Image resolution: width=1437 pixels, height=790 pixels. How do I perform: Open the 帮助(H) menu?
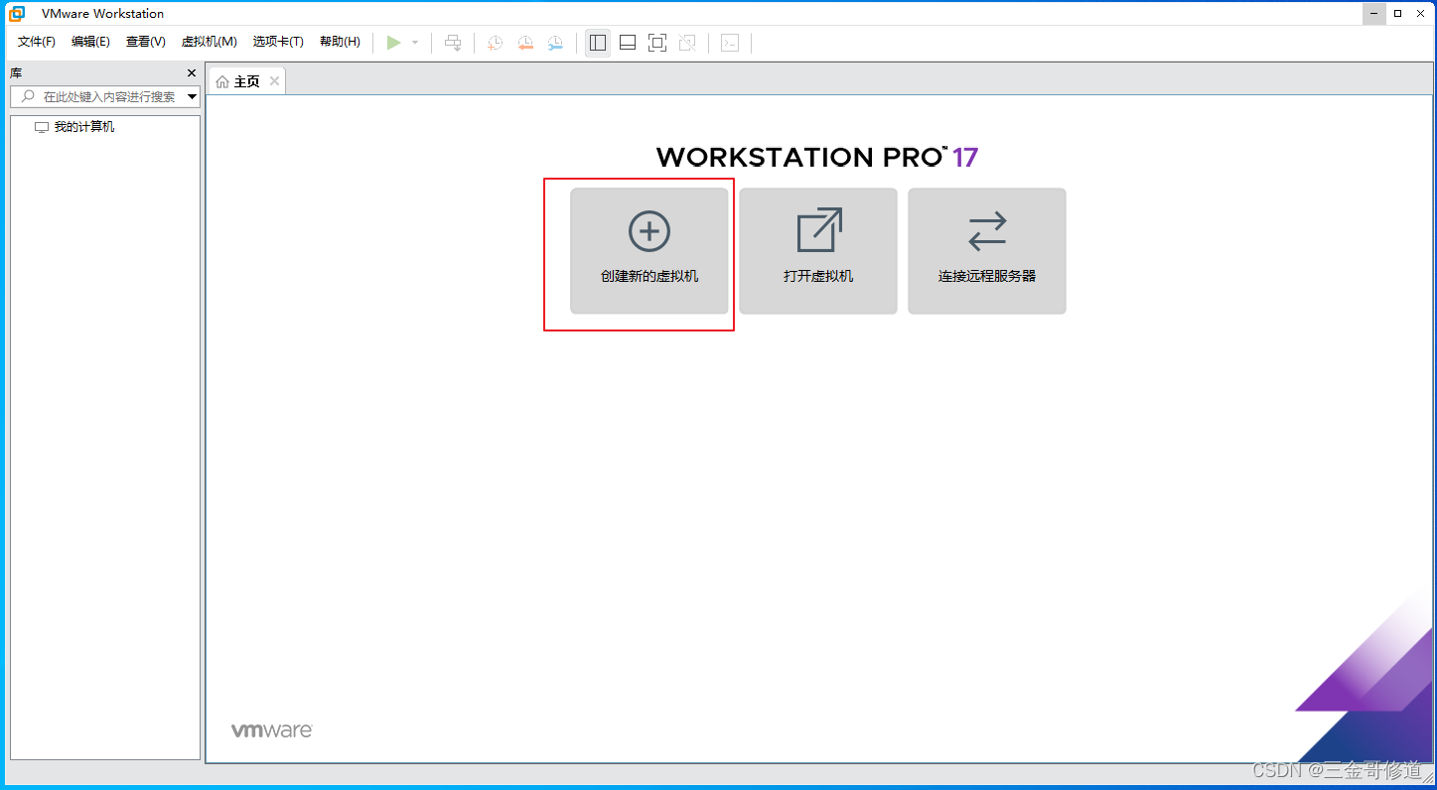pyautogui.click(x=340, y=42)
